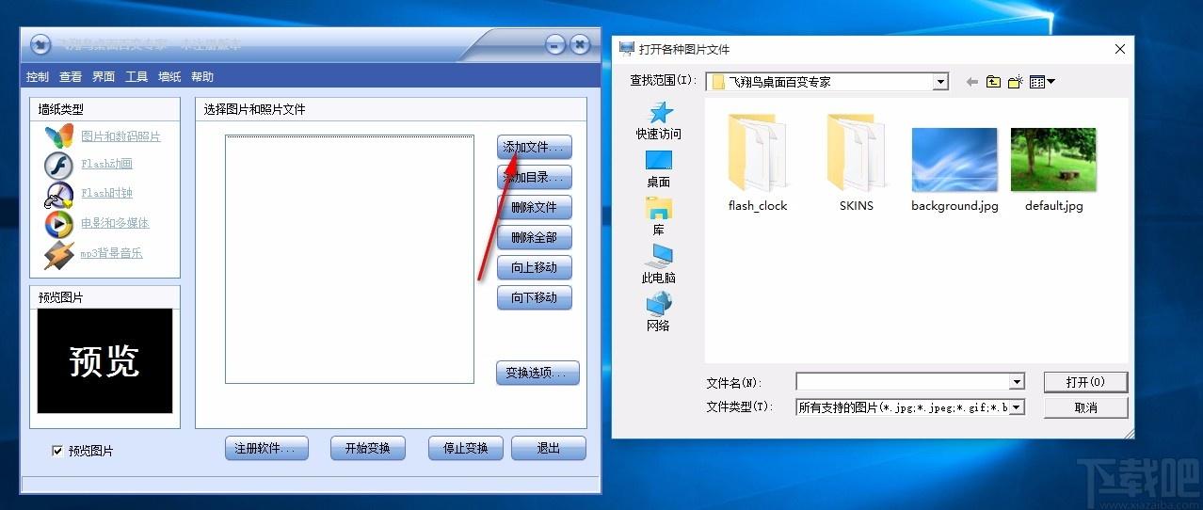Viewport: 1203px width, 510px height.
Task: Open the 工具 menu
Action: point(136,77)
